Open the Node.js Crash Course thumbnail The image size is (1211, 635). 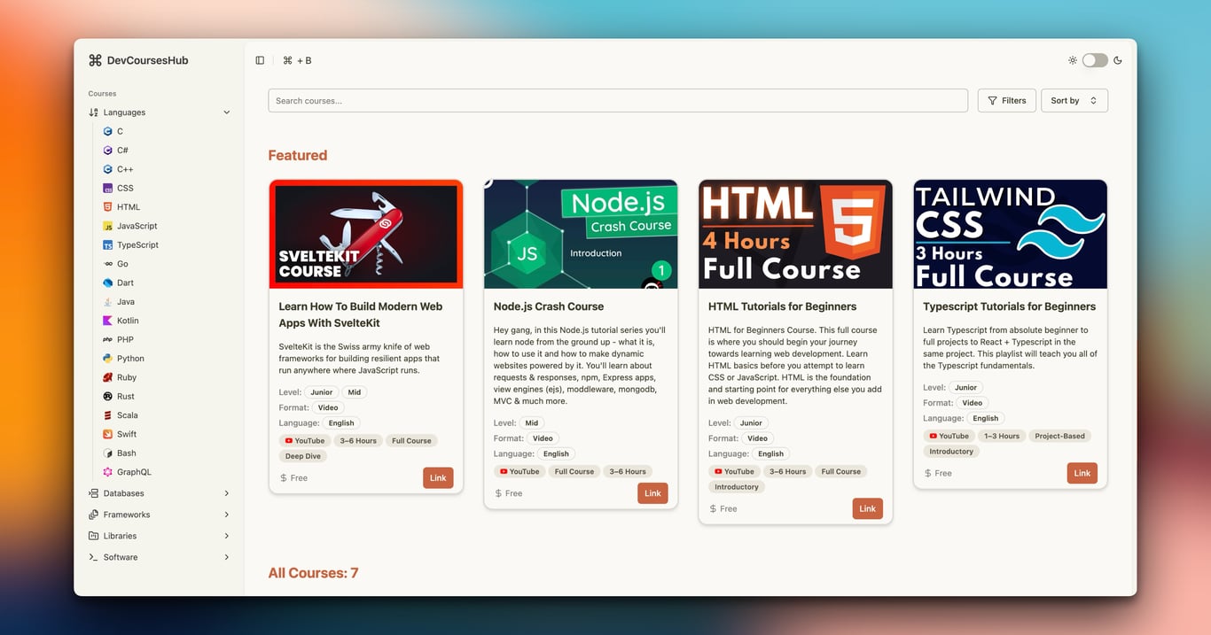[581, 234]
